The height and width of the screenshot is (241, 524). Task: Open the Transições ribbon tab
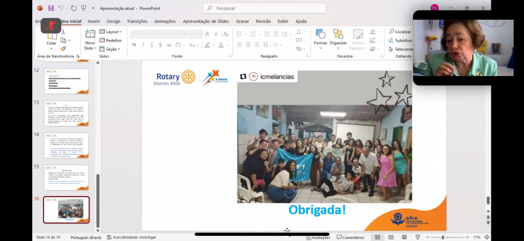[x=137, y=21]
